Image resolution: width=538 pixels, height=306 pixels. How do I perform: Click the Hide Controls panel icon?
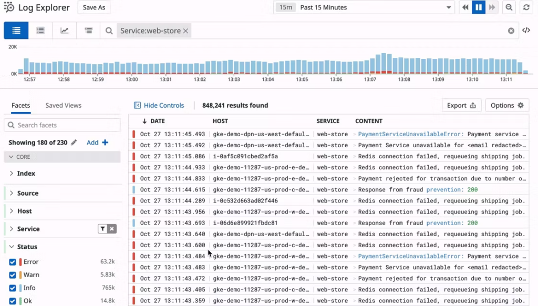click(x=137, y=106)
